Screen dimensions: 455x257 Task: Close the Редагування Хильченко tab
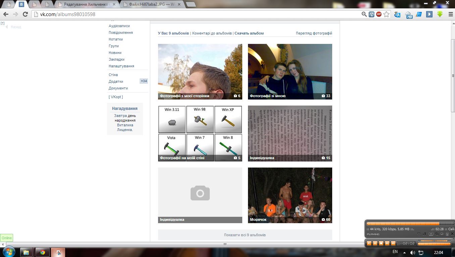click(x=114, y=4)
